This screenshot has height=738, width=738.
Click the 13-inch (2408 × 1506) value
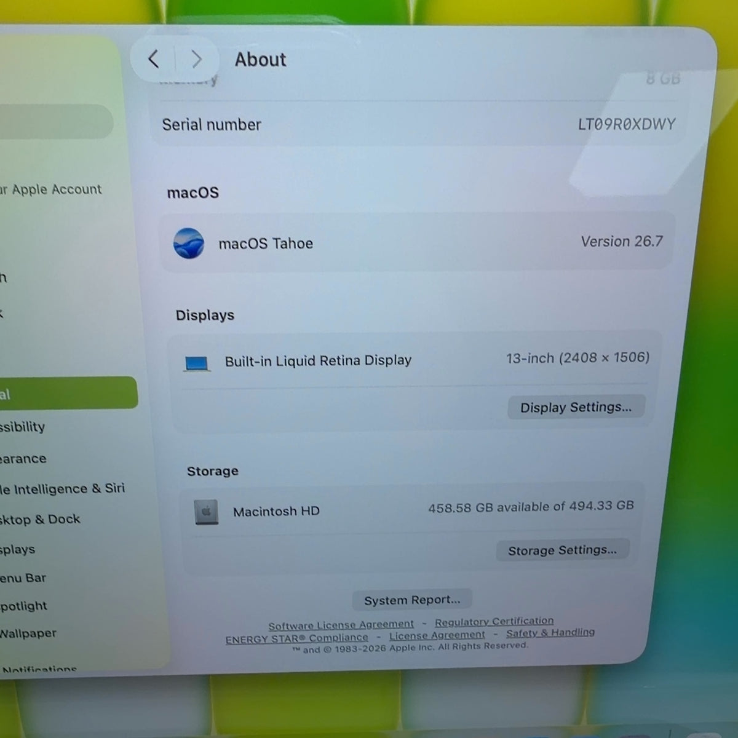[577, 358]
